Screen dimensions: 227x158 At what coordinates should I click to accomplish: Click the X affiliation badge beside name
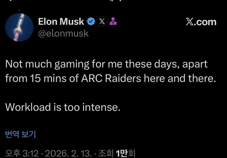point(102,22)
